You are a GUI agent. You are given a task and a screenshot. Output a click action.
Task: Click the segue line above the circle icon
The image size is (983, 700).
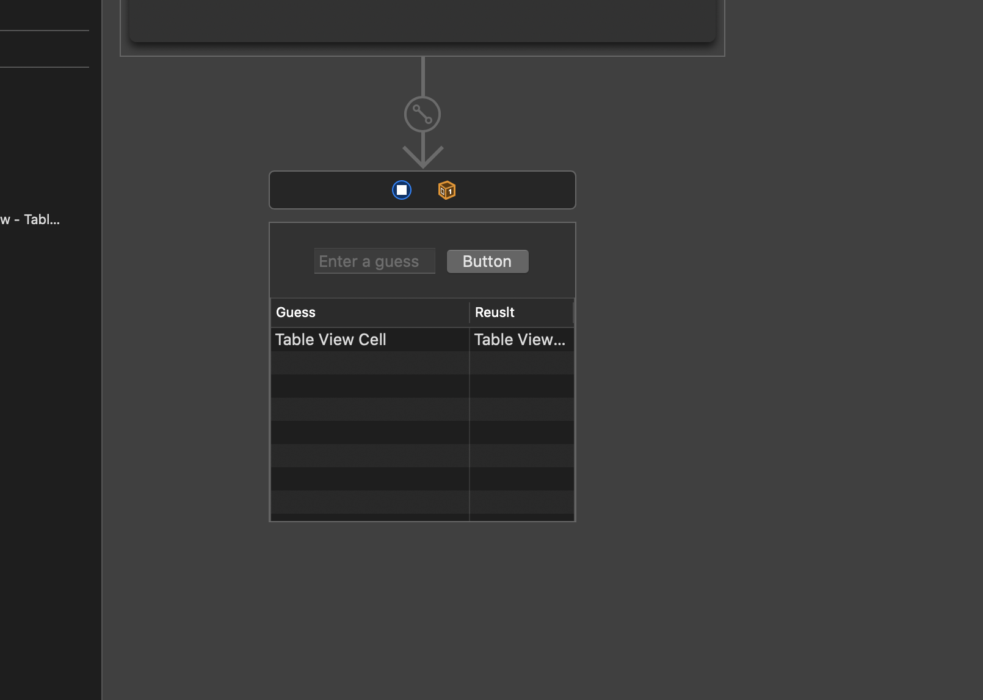point(423,76)
